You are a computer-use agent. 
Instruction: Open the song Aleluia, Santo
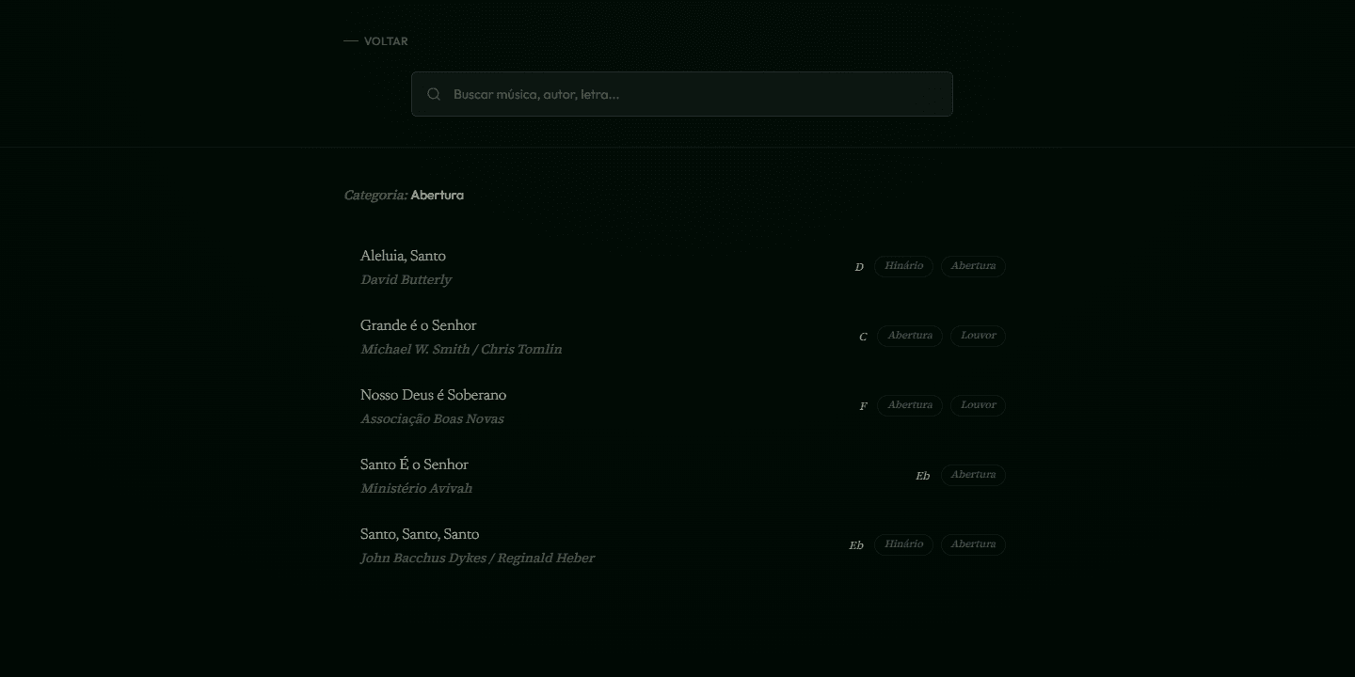point(682,268)
